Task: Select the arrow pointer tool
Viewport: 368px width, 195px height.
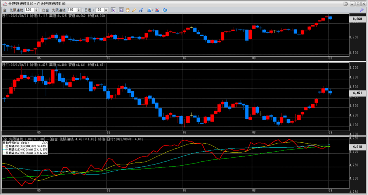Action: [121, 10]
